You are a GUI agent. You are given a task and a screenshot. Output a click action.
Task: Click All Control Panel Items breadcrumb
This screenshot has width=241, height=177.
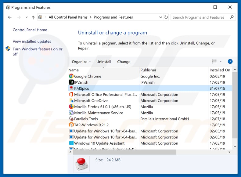pos(68,17)
